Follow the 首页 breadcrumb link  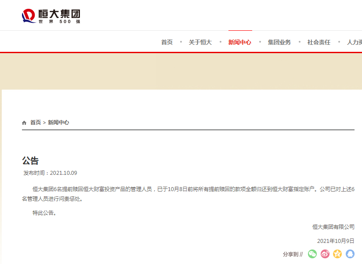[x=36, y=123]
